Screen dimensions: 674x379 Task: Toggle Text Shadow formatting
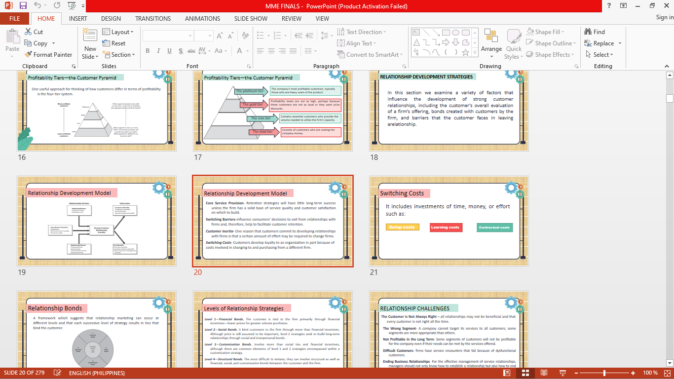pyautogui.click(x=181, y=51)
